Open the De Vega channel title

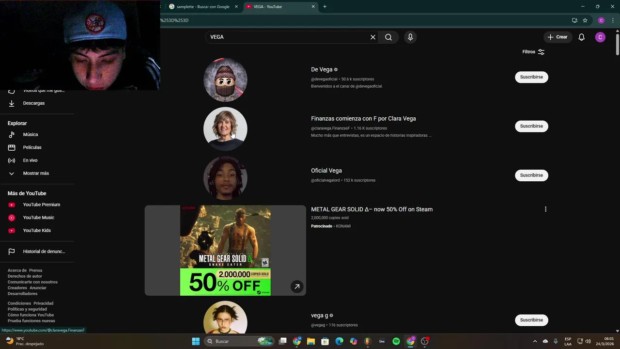322,69
